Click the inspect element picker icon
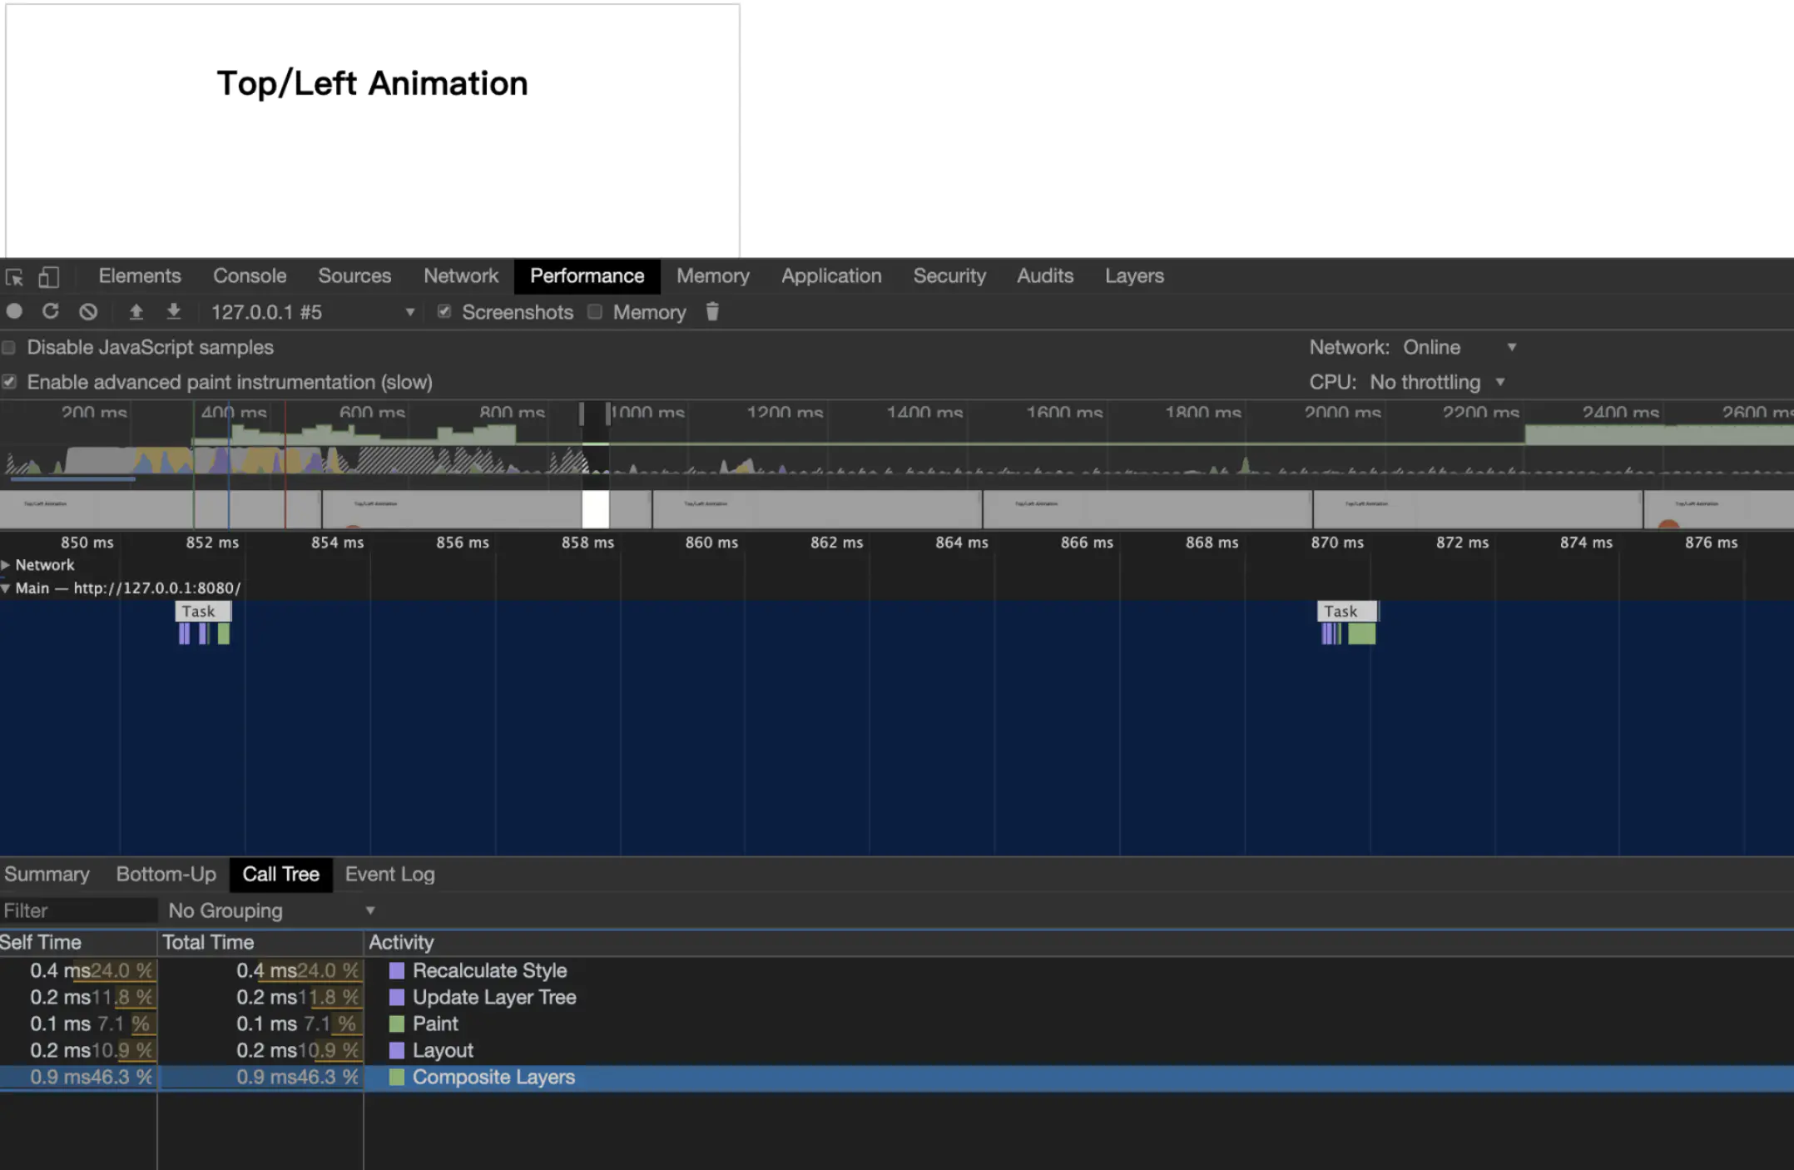The height and width of the screenshot is (1170, 1794). click(x=14, y=277)
